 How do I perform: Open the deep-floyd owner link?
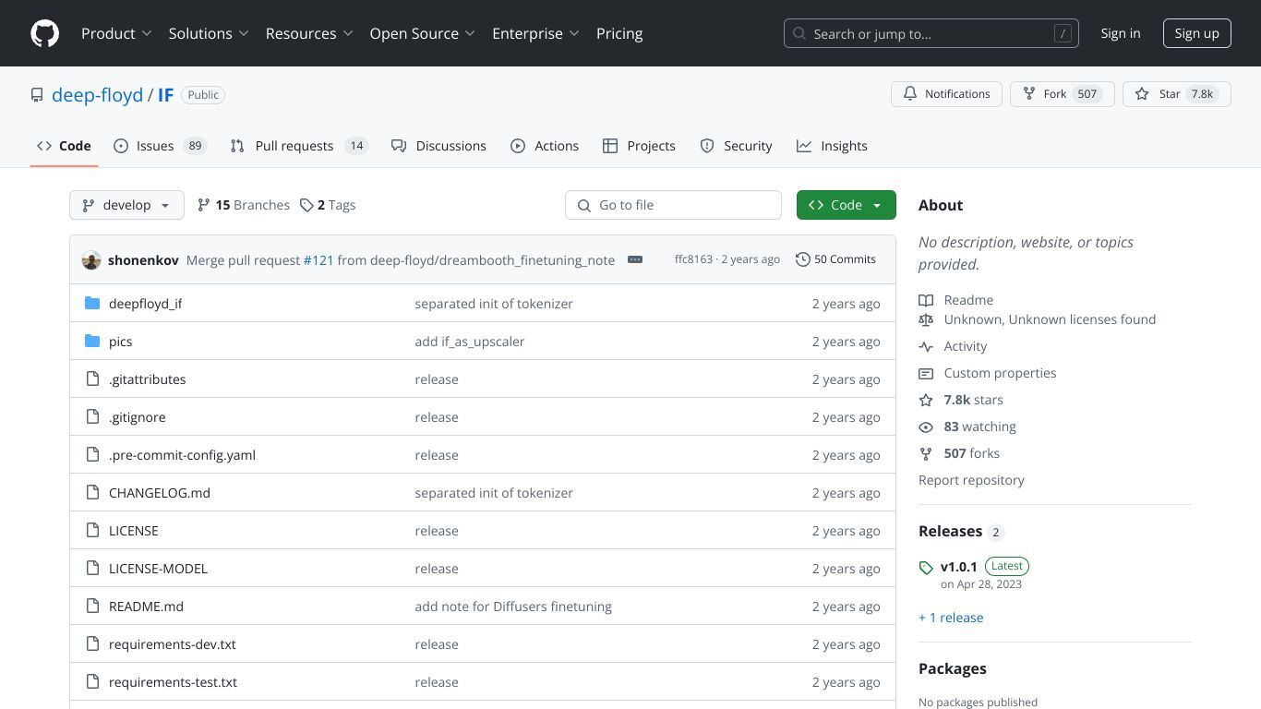tap(97, 95)
